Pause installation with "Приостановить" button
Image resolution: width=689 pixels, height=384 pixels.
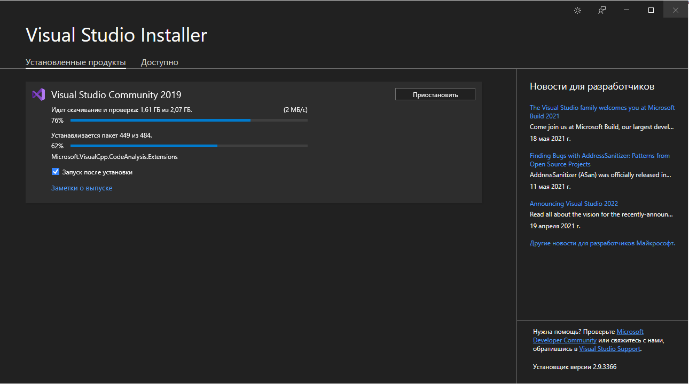click(x=435, y=94)
